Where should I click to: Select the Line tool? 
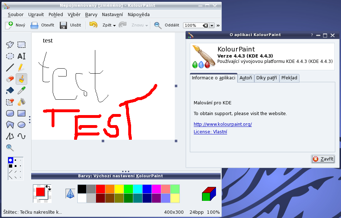10,68
